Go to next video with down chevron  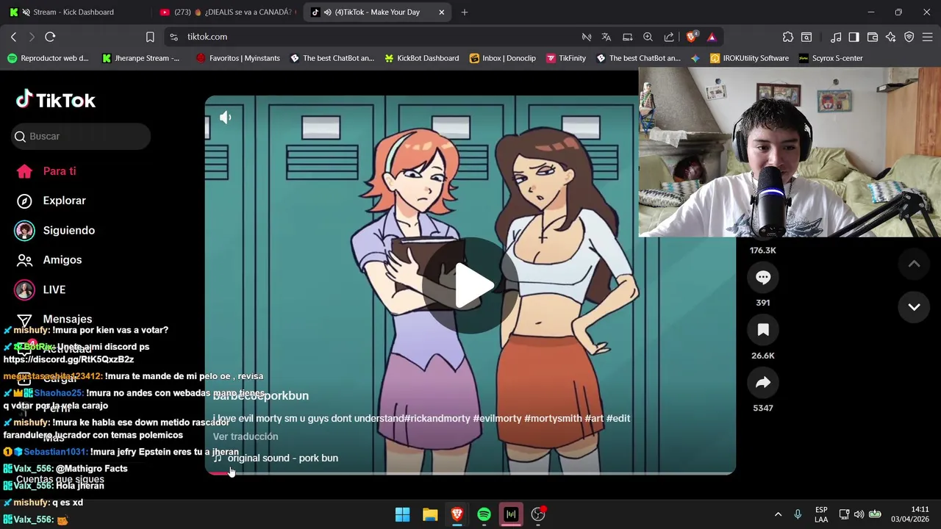[915, 307]
